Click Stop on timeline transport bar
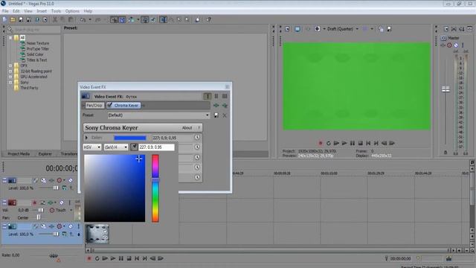Image resolution: width=476 pixels, height=268 pixels. pyautogui.click(x=129, y=258)
